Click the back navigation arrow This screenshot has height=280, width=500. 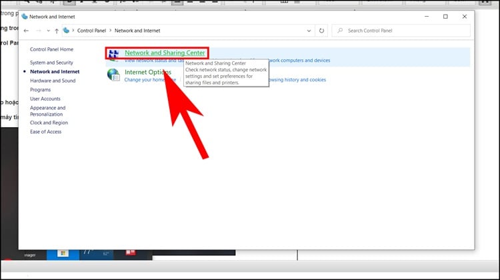pos(26,31)
